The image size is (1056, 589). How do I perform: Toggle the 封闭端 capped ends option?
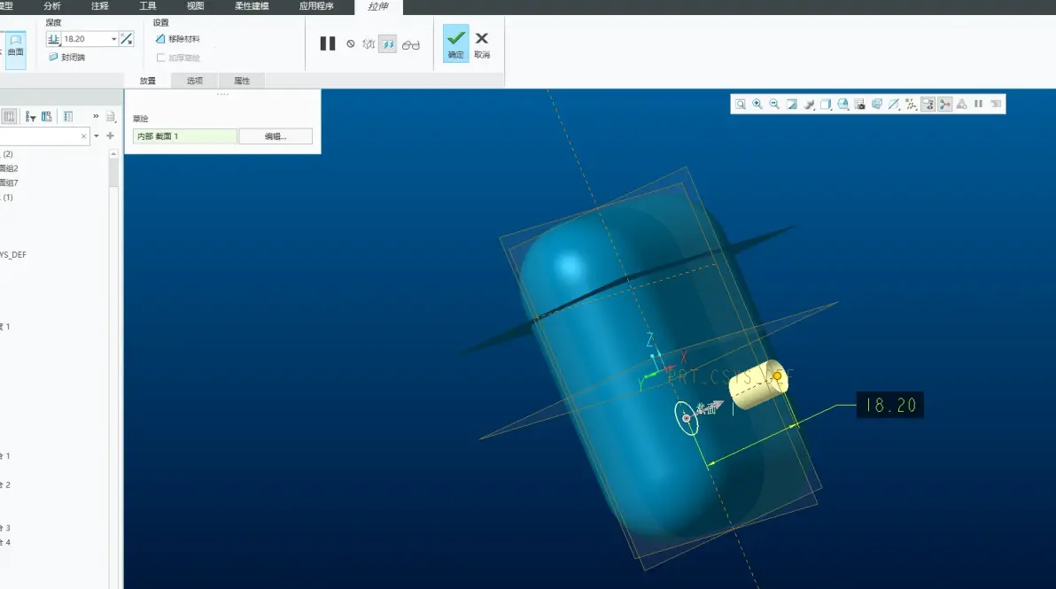tap(66, 58)
